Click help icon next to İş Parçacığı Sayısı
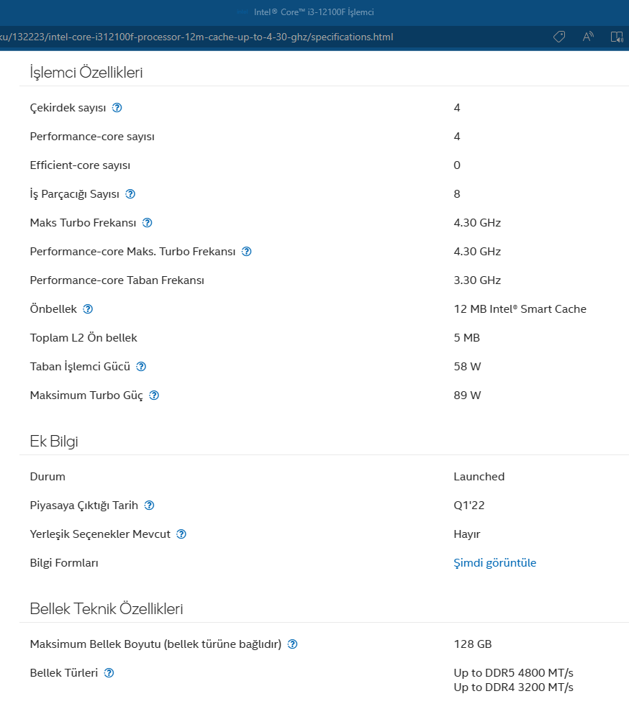The image size is (629, 704). click(x=130, y=194)
